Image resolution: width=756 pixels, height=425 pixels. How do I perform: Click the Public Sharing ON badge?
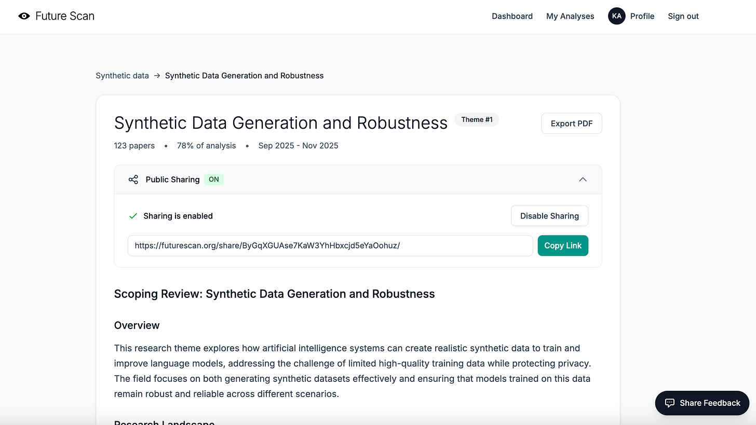[x=214, y=180]
